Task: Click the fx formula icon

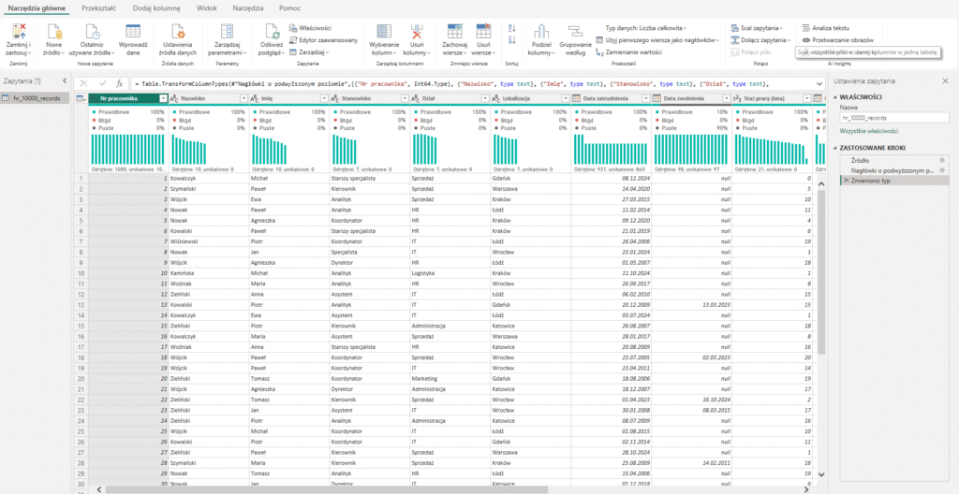Action: click(x=119, y=83)
